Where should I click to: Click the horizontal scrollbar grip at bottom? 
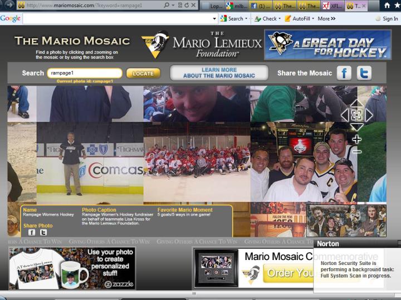[x=194, y=293]
